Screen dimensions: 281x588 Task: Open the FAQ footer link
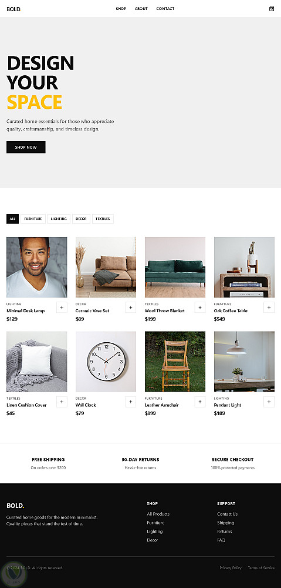[x=221, y=540]
